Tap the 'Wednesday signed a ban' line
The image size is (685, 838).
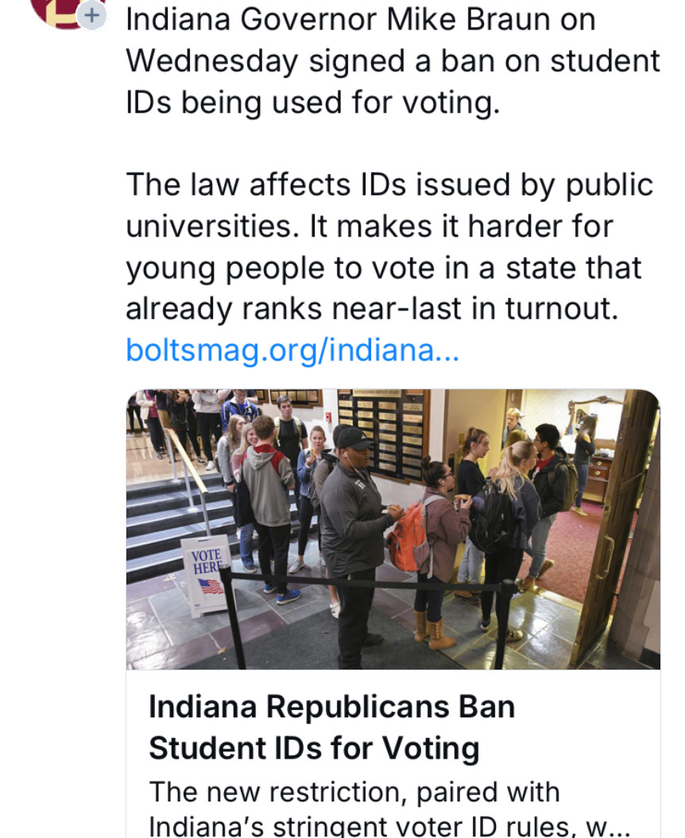click(393, 61)
